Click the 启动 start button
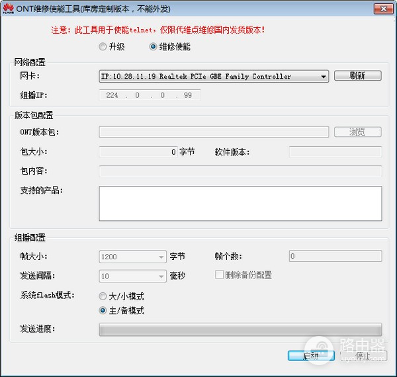The height and width of the screenshot is (377, 397). (311, 356)
